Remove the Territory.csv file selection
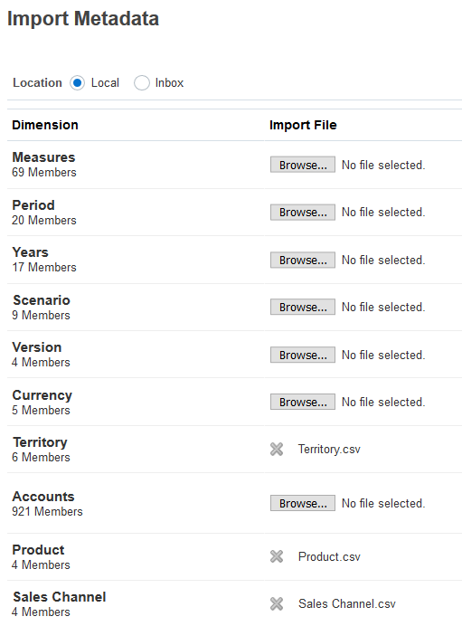 coord(277,449)
